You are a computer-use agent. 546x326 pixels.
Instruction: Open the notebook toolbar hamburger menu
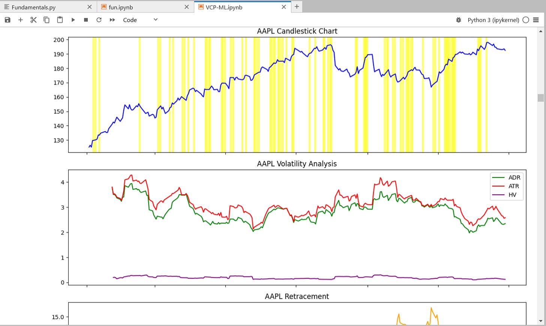536,20
